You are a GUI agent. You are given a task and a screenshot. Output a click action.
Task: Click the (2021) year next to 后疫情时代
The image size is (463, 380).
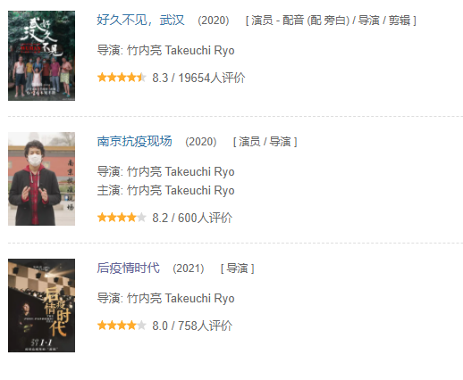click(x=189, y=268)
